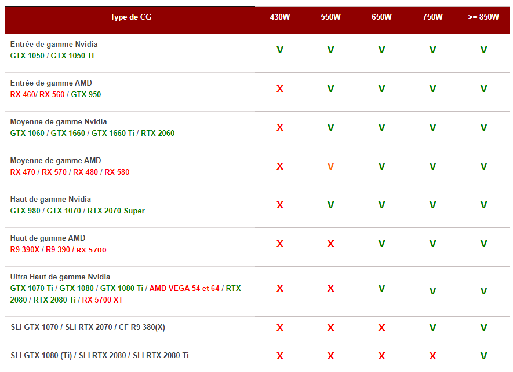513x372 pixels.
Task: Click the 650W column header
Action: coord(381,17)
